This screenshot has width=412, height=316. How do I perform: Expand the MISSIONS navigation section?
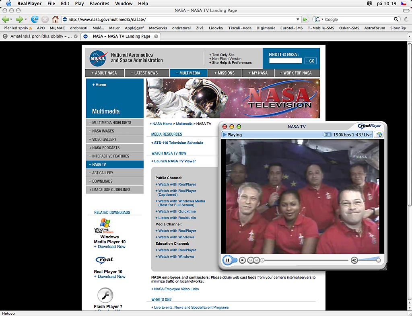225,73
